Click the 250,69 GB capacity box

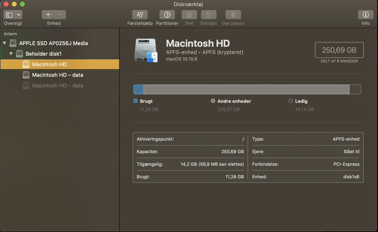tap(339, 50)
